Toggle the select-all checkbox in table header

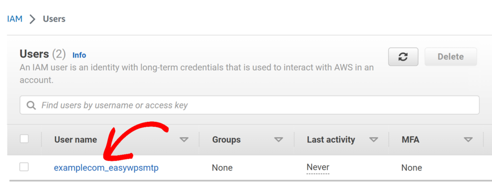point(24,139)
